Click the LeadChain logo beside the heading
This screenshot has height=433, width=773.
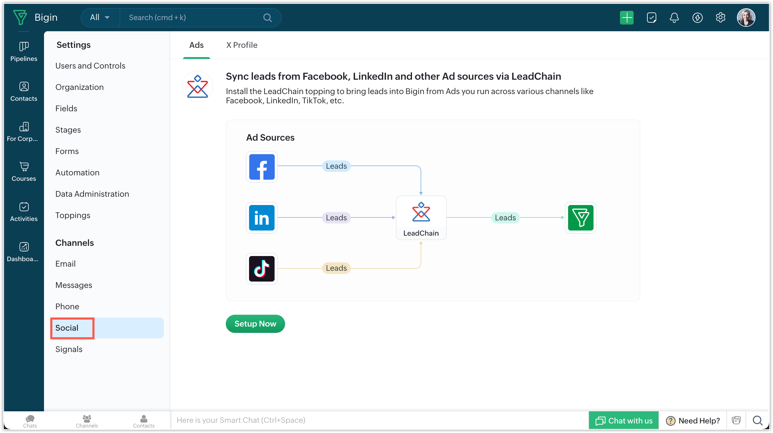tap(197, 86)
